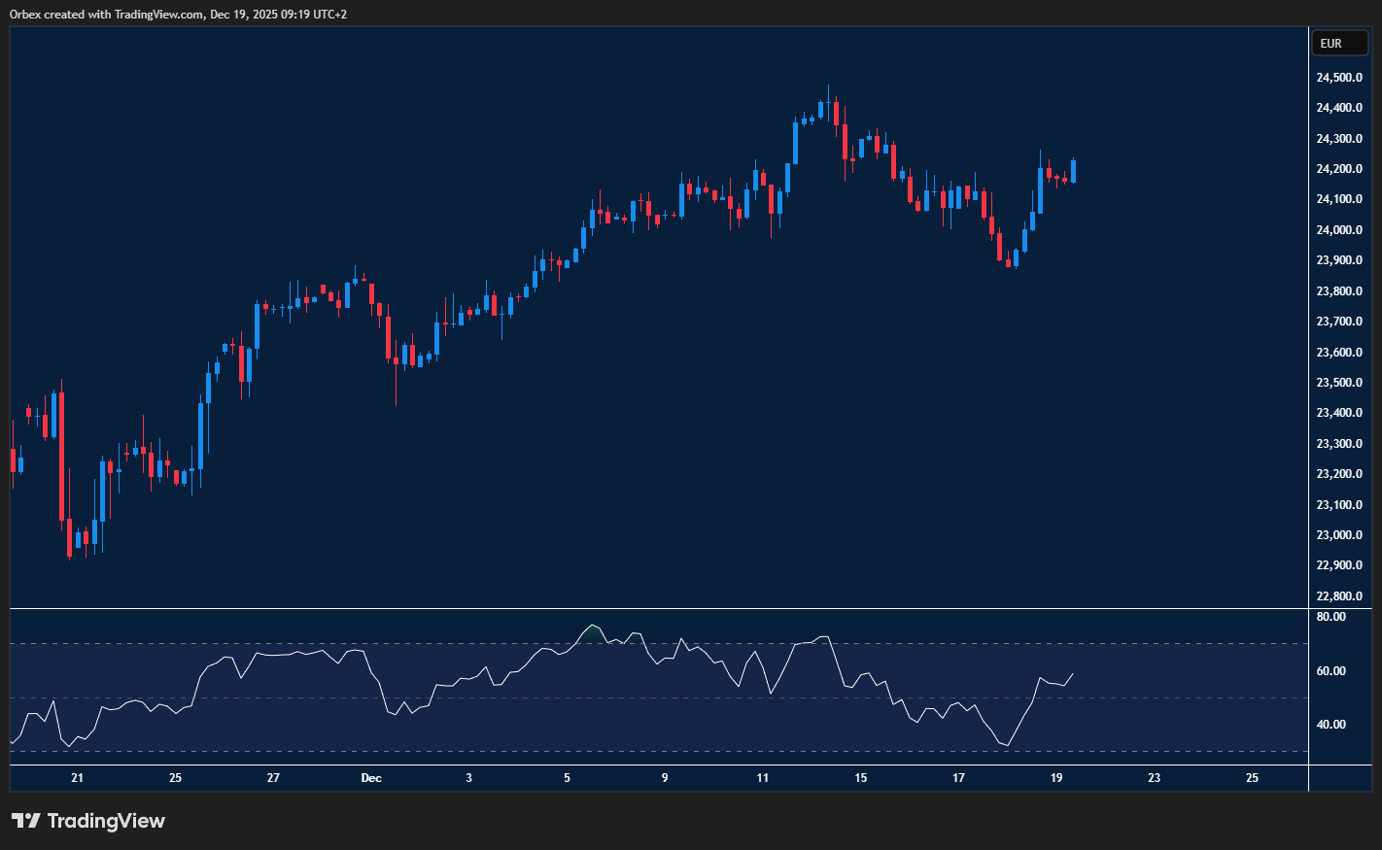This screenshot has width=1382, height=850.
Task: Click the Orbex TradingView.com attribution text
Action: click(x=178, y=15)
